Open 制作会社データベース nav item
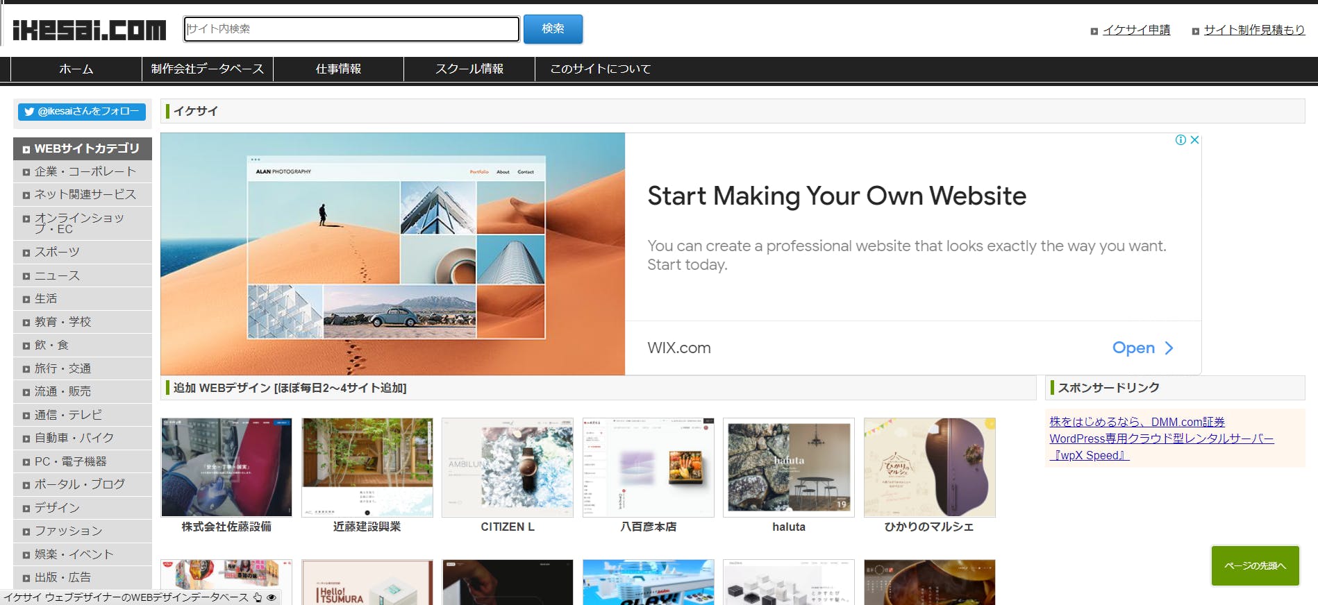 coord(208,69)
